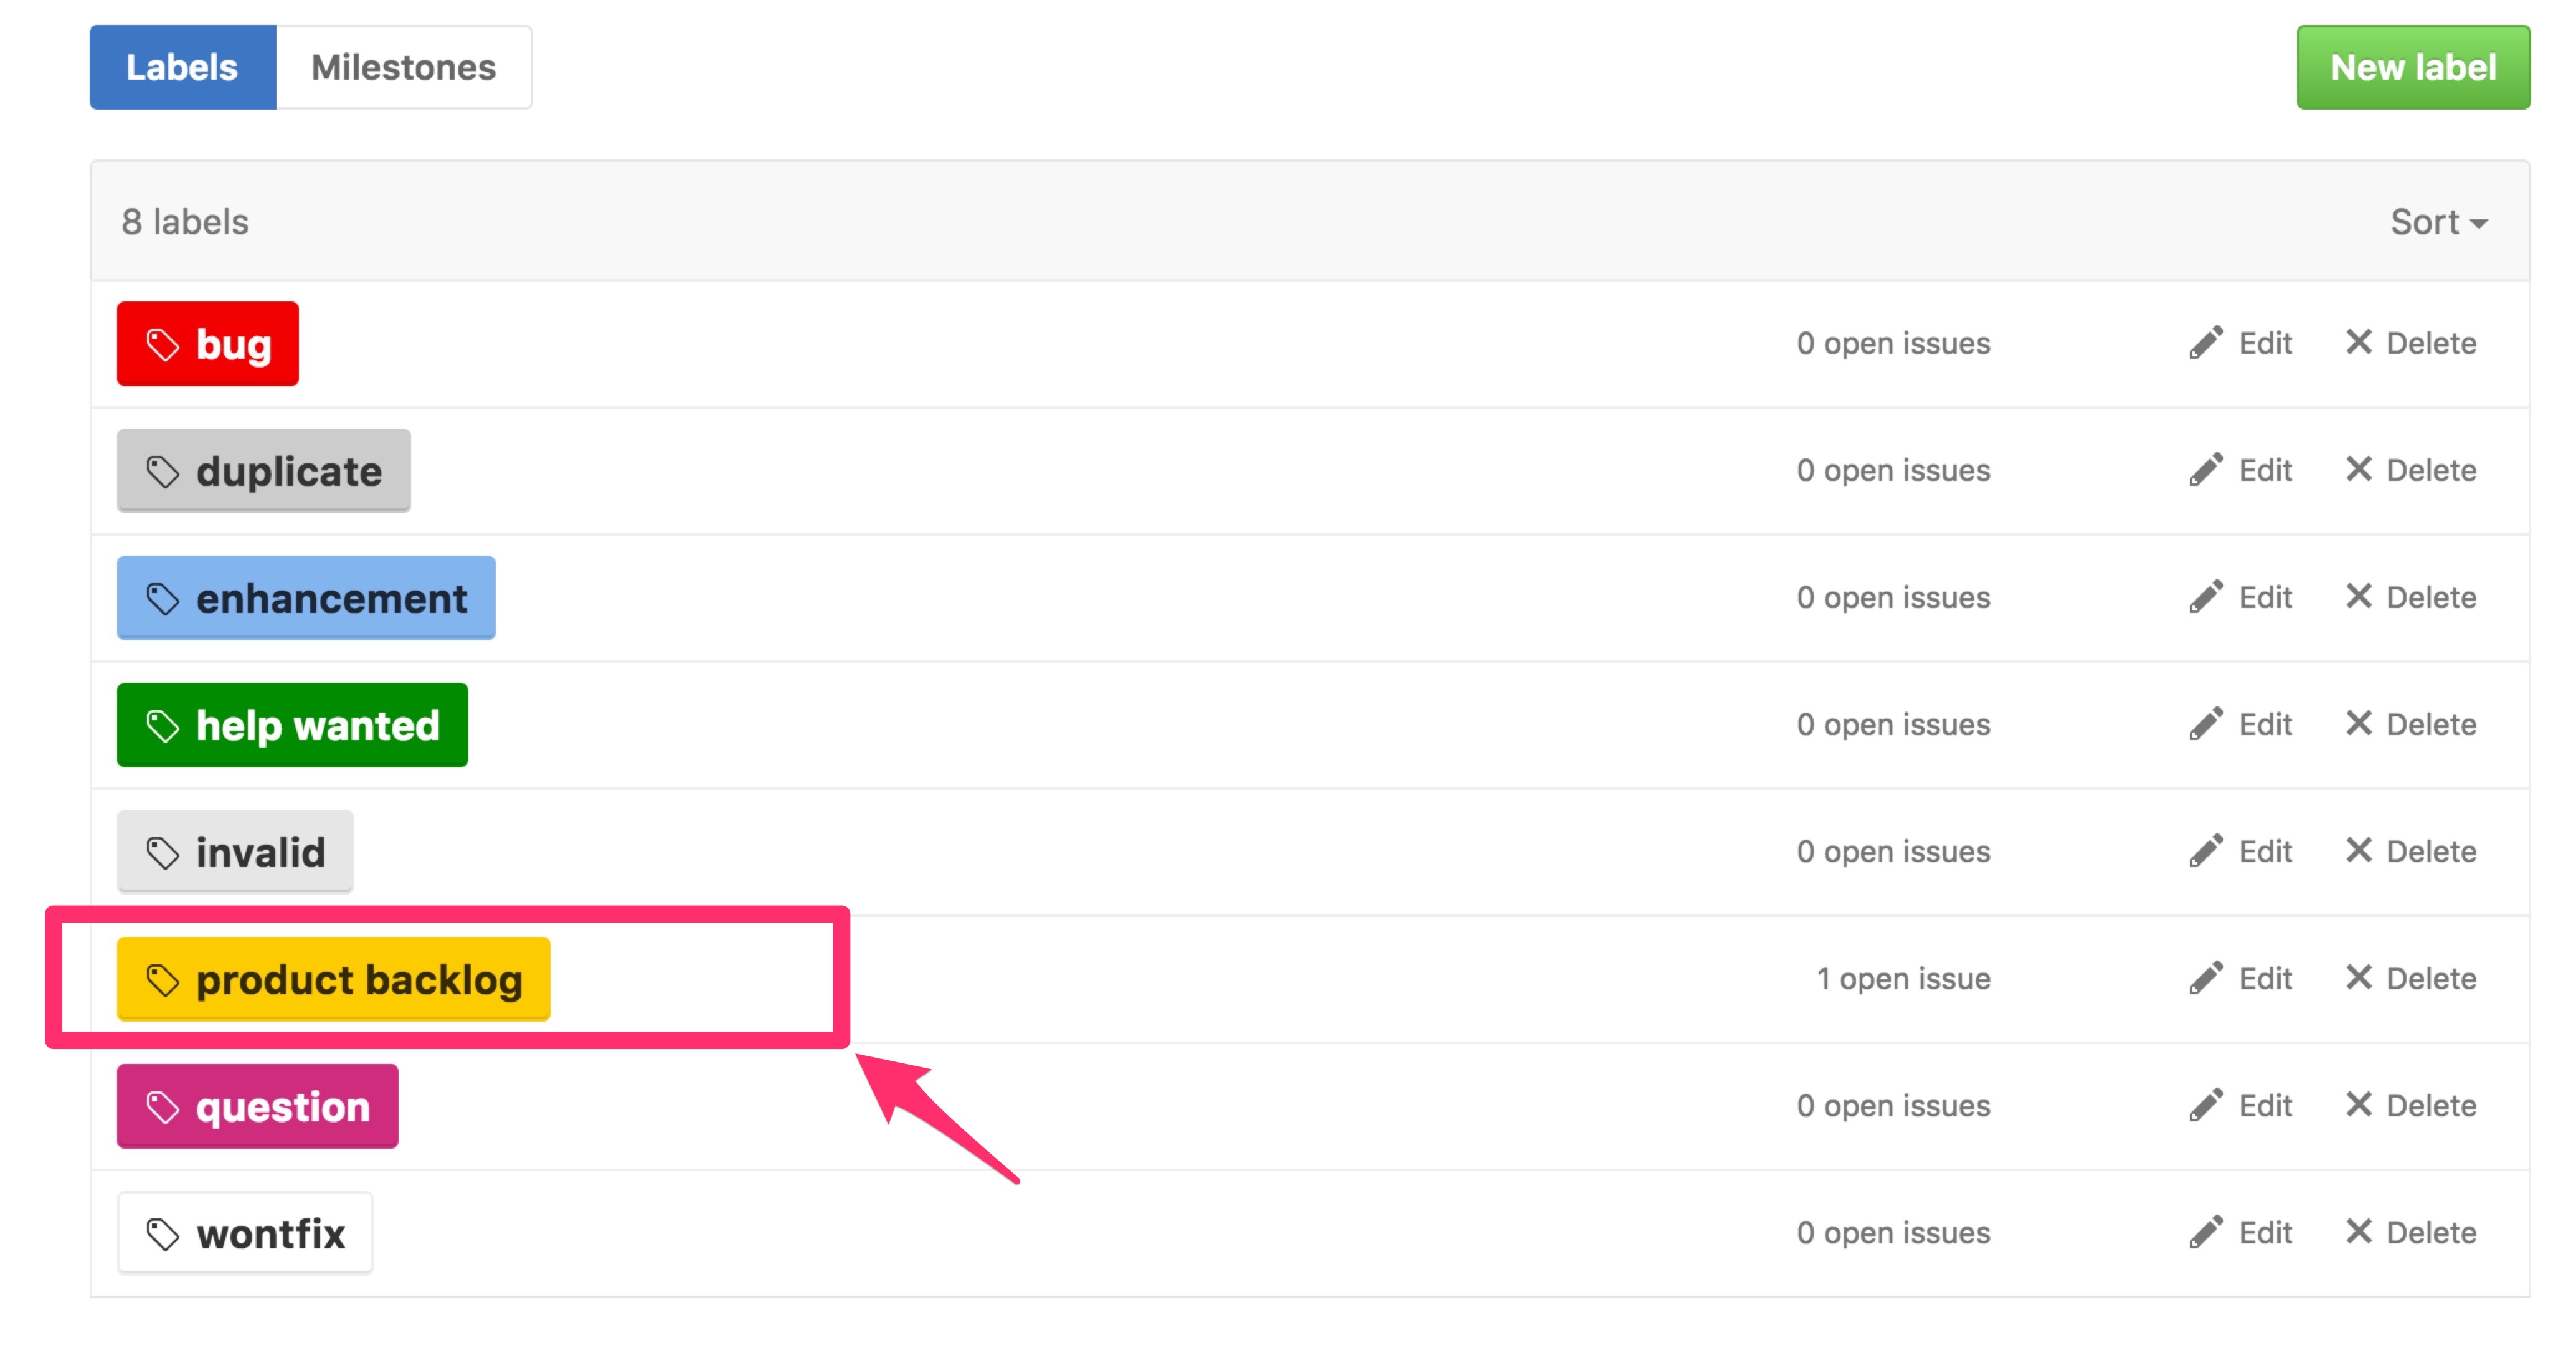View 0 open issues for enhancement
The height and width of the screenshot is (1353, 2576).
1893,597
